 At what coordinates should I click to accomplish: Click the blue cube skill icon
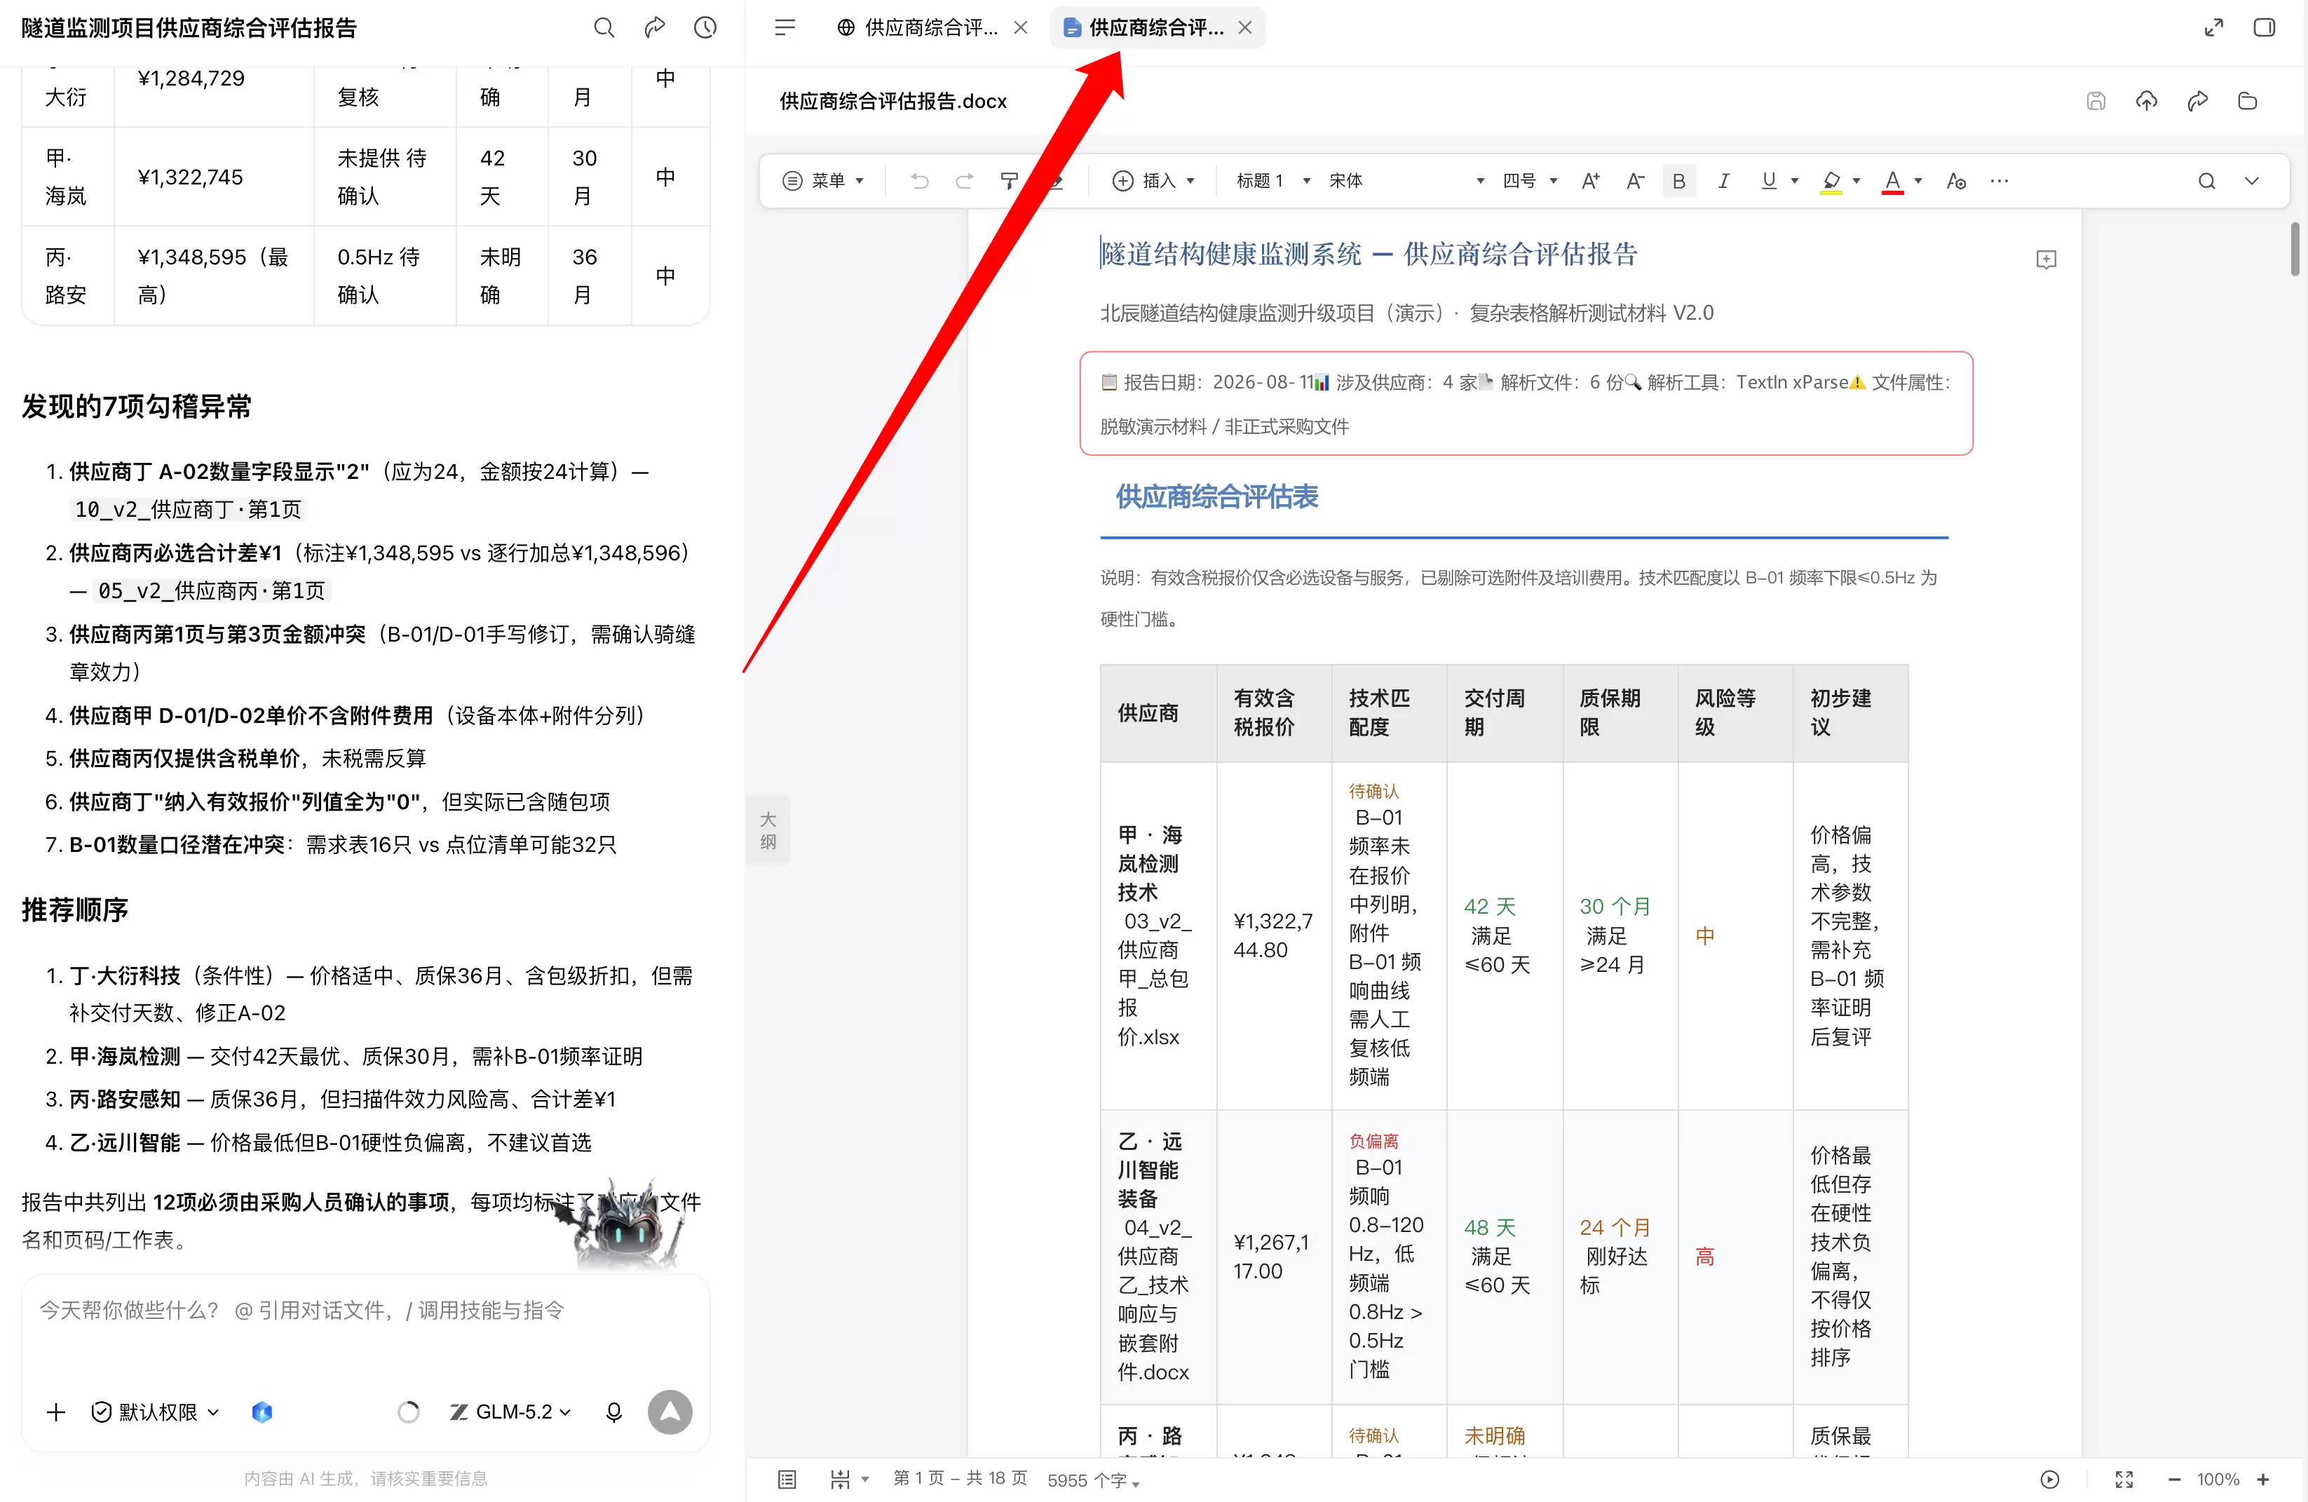[x=262, y=1412]
